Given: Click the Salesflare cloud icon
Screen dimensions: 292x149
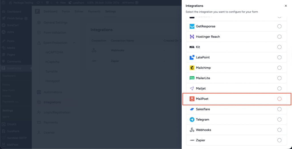Looking at the screenshot, I should pyautogui.click(x=192, y=109).
